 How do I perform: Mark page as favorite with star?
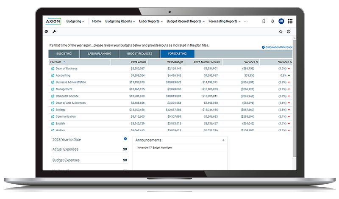click(x=281, y=31)
